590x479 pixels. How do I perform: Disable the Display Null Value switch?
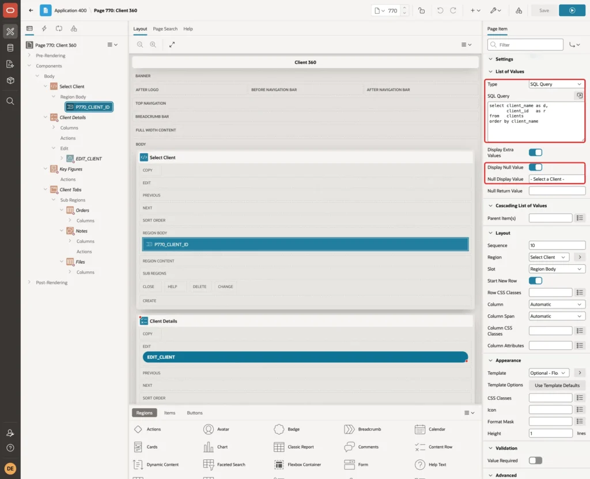tap(535, 168)
